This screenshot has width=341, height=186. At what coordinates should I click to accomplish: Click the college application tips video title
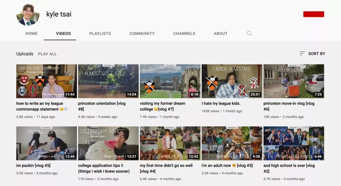tap(103, 168)
